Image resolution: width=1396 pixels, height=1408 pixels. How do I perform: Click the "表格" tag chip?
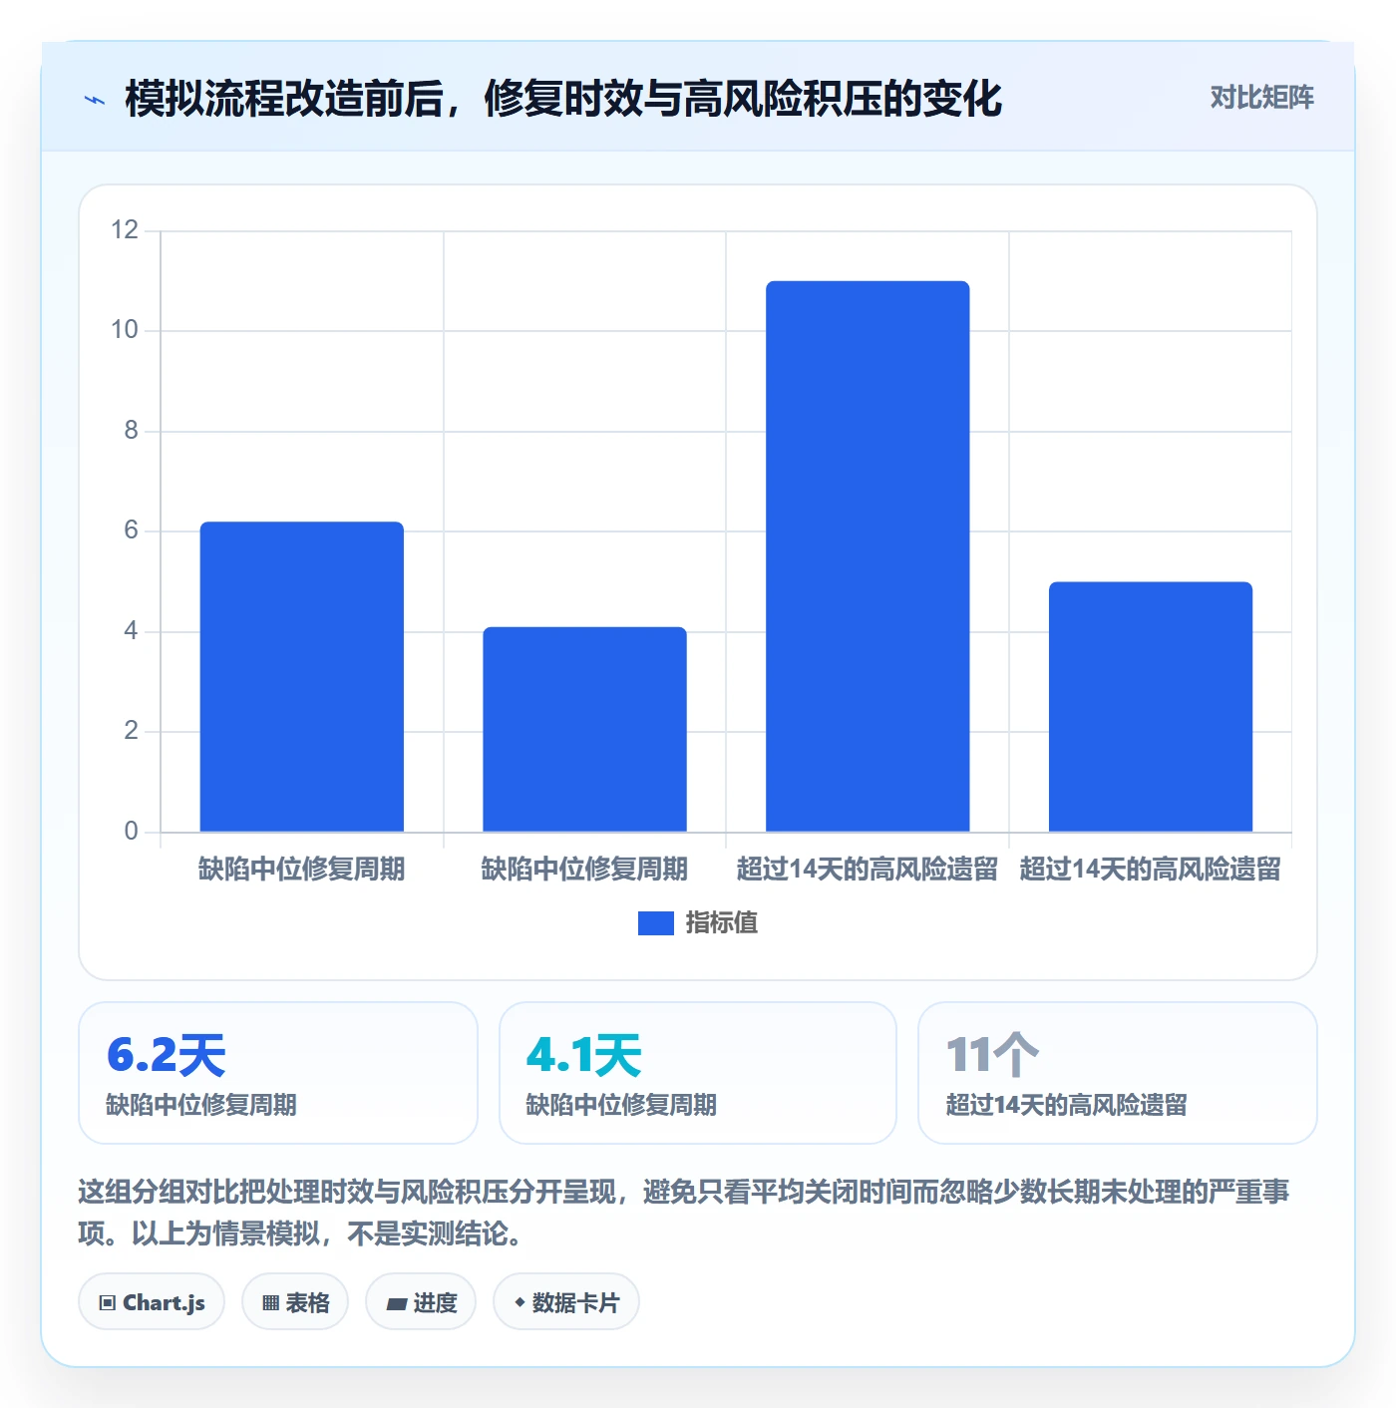(x=295, y=1302)
